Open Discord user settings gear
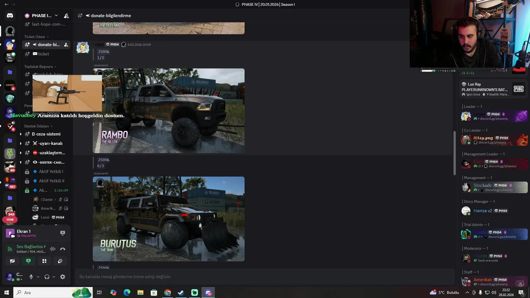 click(x=63, y=277)
